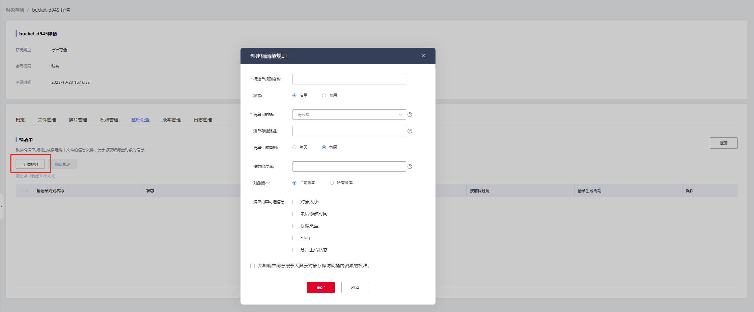Screen dimensions: 754x312
Task: Check the 分片上传状态 option
Action: [x=295, y=250]
